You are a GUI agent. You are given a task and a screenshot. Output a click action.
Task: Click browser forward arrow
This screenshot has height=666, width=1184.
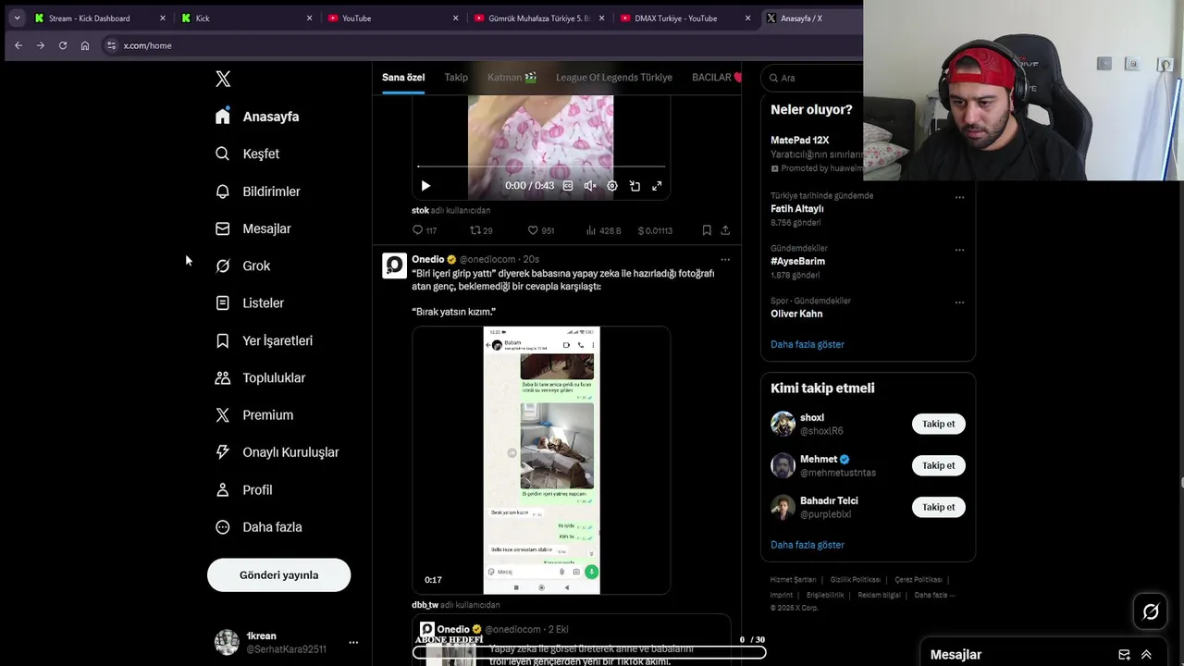tap(40, 45)
